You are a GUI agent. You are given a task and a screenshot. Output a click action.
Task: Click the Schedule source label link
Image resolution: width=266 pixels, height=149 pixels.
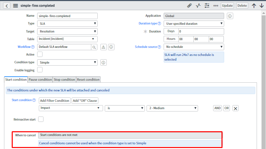coord(146,47)
